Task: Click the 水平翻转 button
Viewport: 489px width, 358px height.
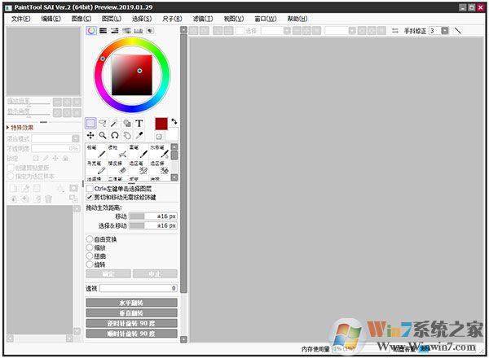Action: point(131,303)
